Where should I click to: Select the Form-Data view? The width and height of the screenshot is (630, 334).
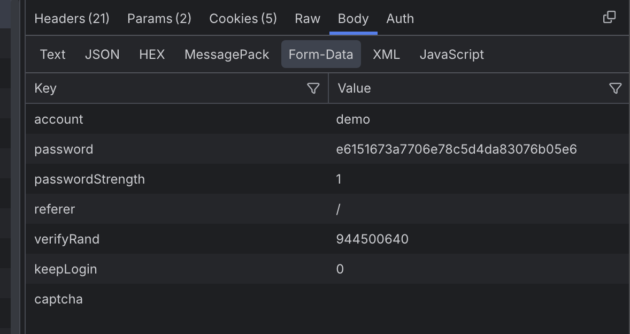pos(321,55)
